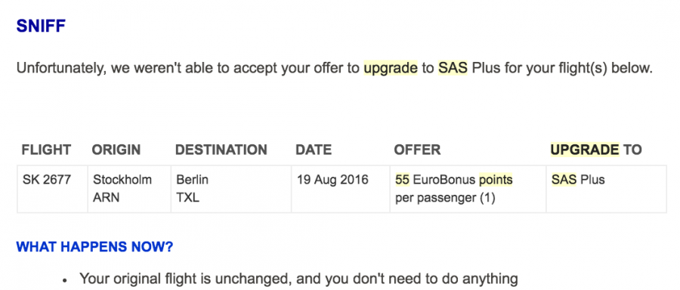Image resolution: width=680 pixels, height=290 pixels.
Task: Click the per passenger (1) text
Action: [445, 198]
